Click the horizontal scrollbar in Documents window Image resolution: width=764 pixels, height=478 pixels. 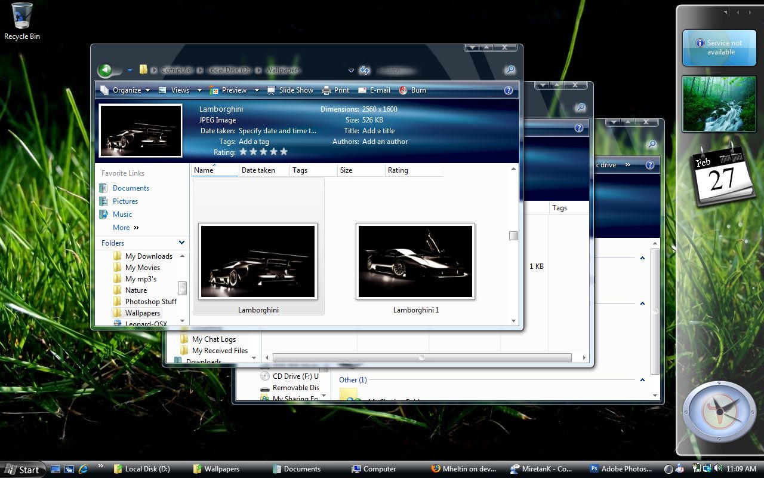[422, 358]
